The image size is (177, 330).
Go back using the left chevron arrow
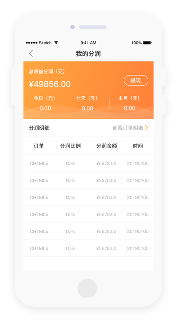pos(31,54)
